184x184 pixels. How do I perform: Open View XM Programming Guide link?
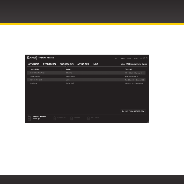click(134, 64)
